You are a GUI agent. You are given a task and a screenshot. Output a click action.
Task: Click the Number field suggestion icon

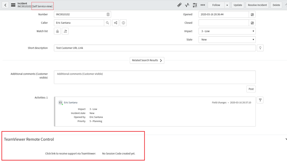pos(108,14)
